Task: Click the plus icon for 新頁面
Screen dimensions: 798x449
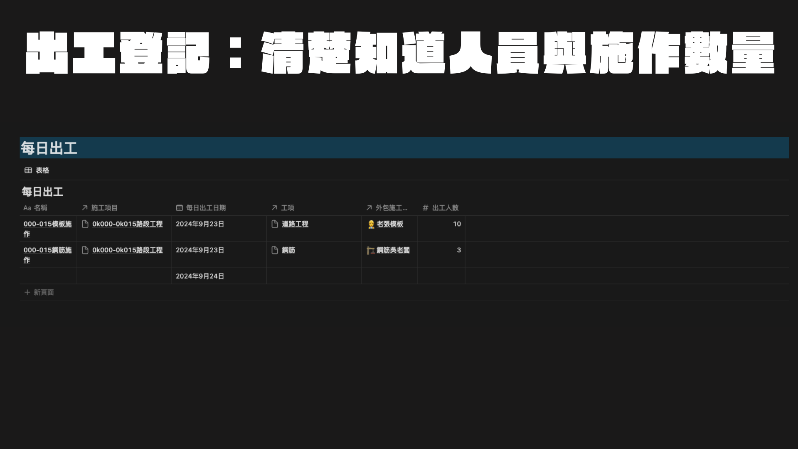Action: 27,292
